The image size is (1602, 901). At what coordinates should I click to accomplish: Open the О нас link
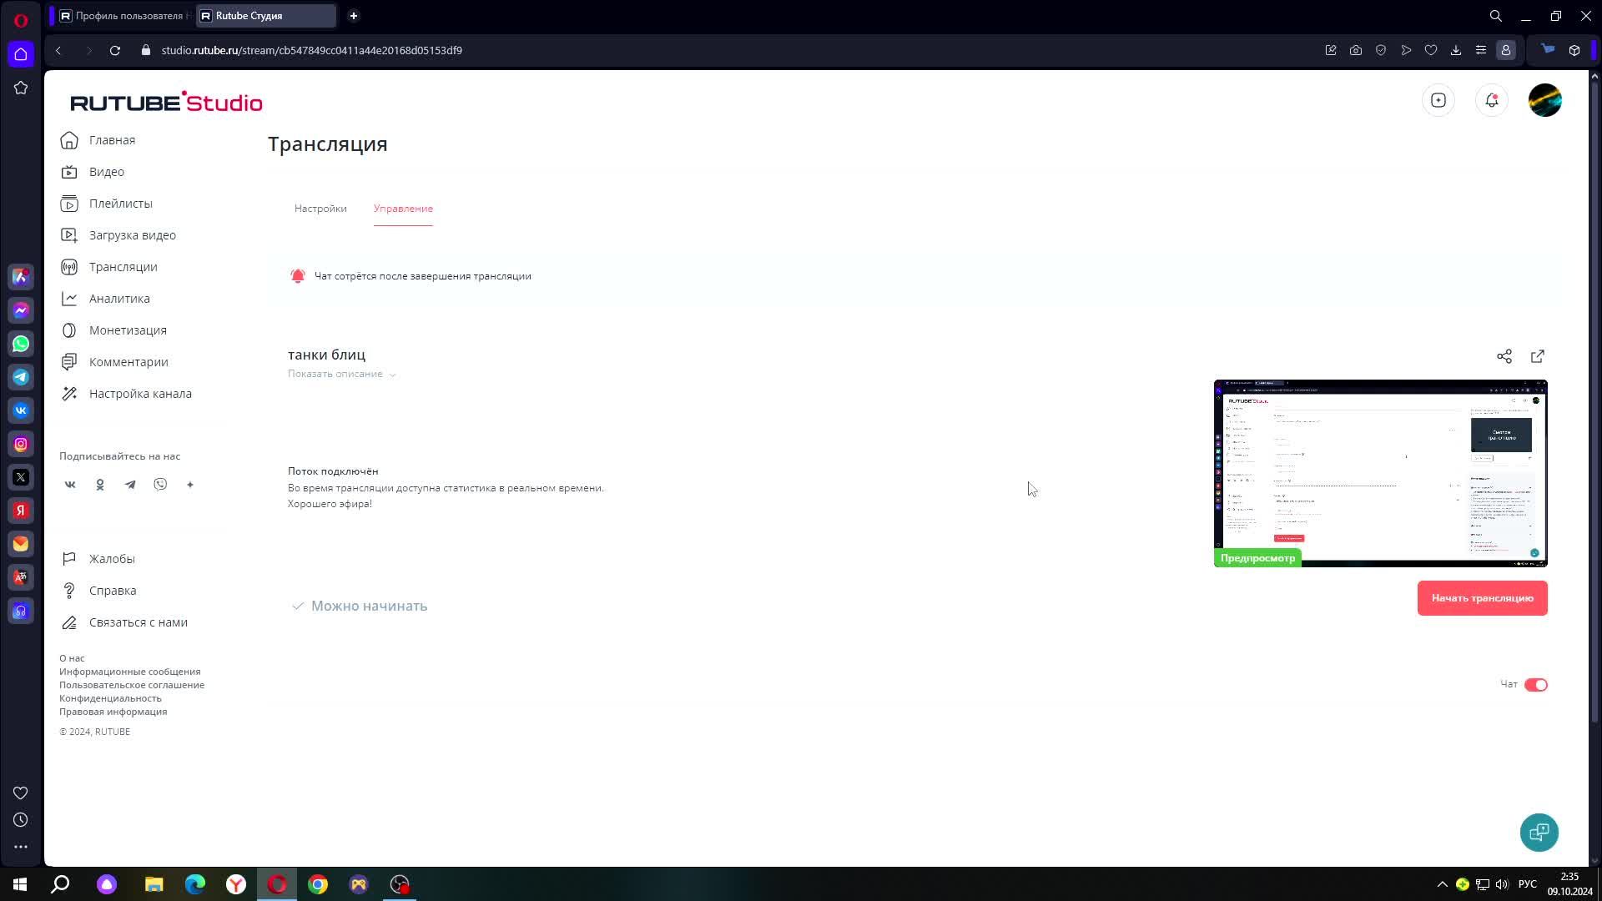pyautogui.click(x=72, y=658)
